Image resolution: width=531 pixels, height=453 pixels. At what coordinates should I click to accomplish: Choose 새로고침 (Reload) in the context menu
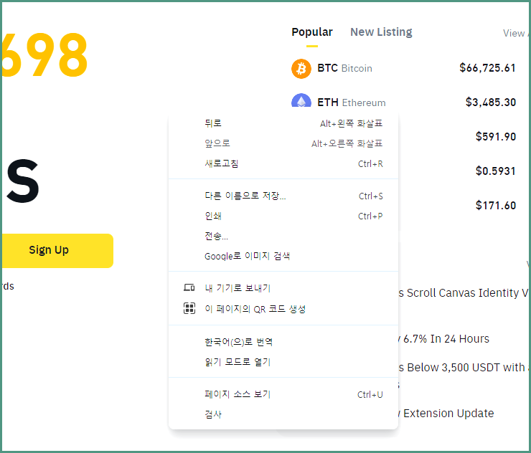pos(283,163)
